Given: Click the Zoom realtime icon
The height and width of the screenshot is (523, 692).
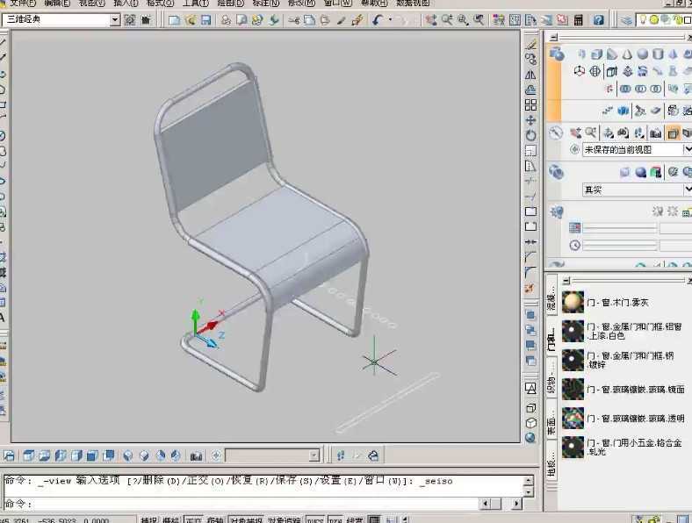Looking at the screenshot, I should pos(447,20).
